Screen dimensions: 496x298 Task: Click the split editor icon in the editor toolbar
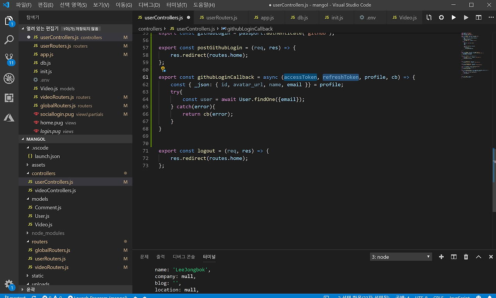[x=479, y=17]
